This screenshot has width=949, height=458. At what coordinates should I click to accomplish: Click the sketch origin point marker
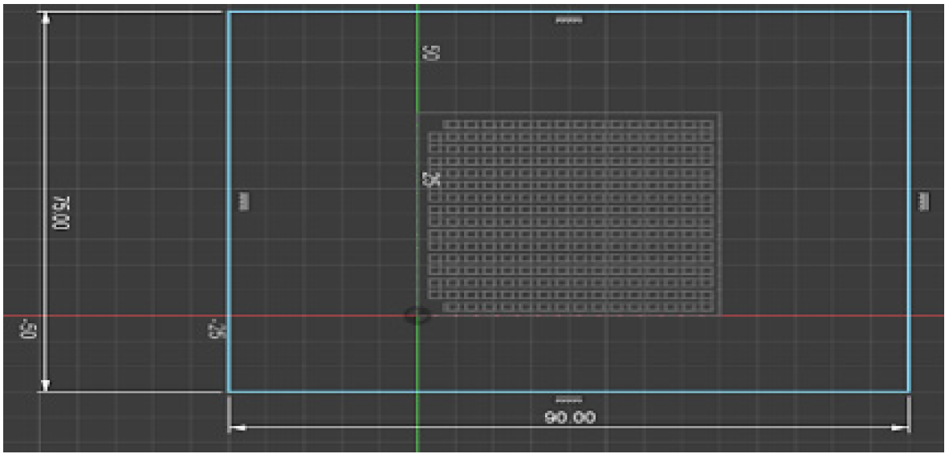coord(417,315)
